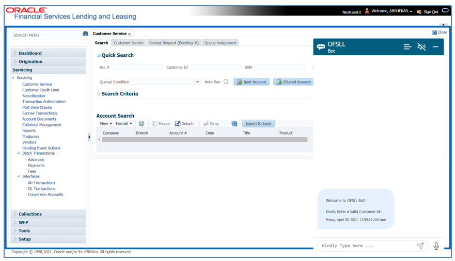The image size is (455, 261).
Task: Enable the Auto Run checkbox
Action: pyautogui.click(x=226, y=81)
